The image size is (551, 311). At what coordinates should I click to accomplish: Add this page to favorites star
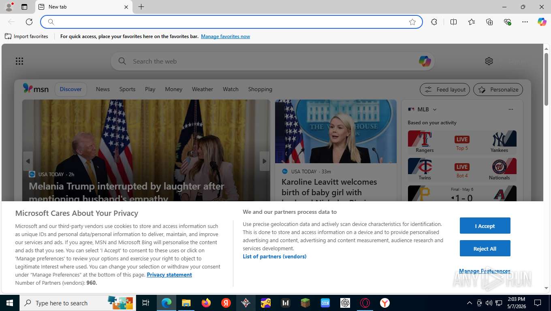412,22
